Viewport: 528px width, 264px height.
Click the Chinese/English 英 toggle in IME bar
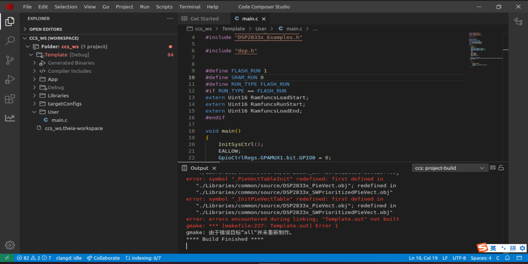(493, 248)
